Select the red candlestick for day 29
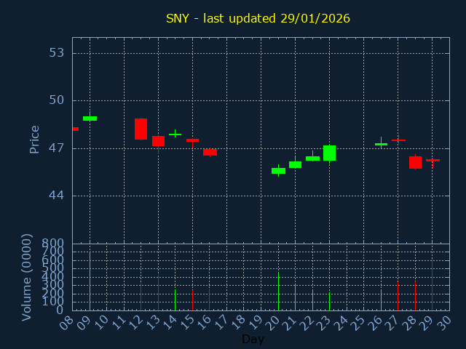This screenshot has height=349, width=466. point(433,161)
